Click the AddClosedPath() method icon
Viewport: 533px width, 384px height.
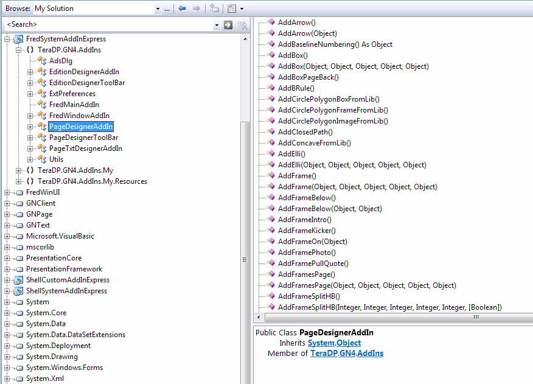271,132
